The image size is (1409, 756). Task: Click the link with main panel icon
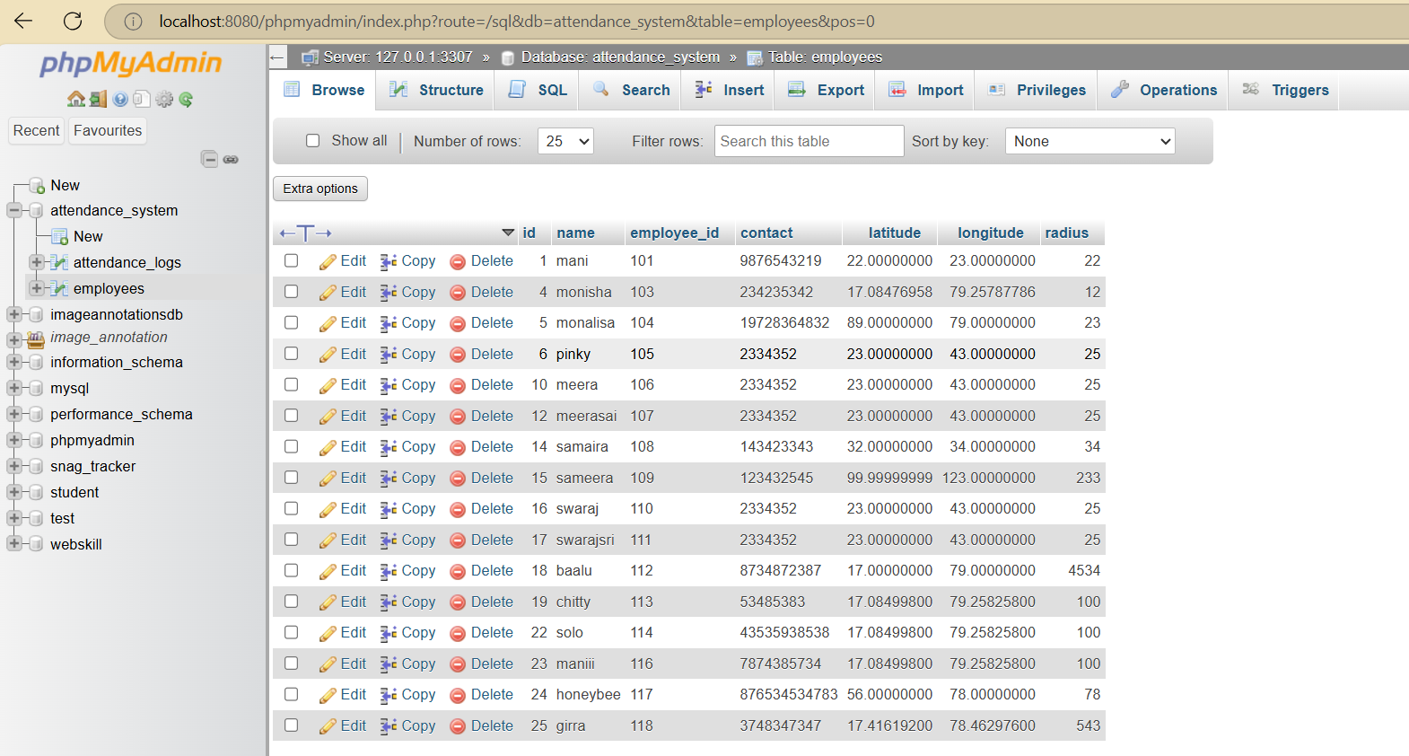(x=231, y=159)
